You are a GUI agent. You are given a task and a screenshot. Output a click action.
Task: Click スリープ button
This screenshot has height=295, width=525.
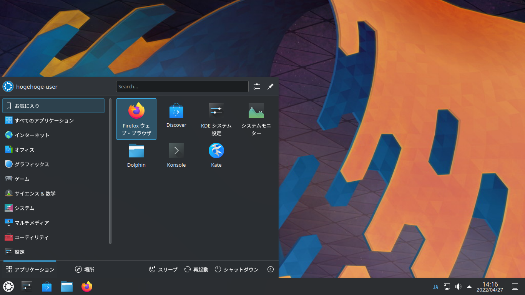163,269
